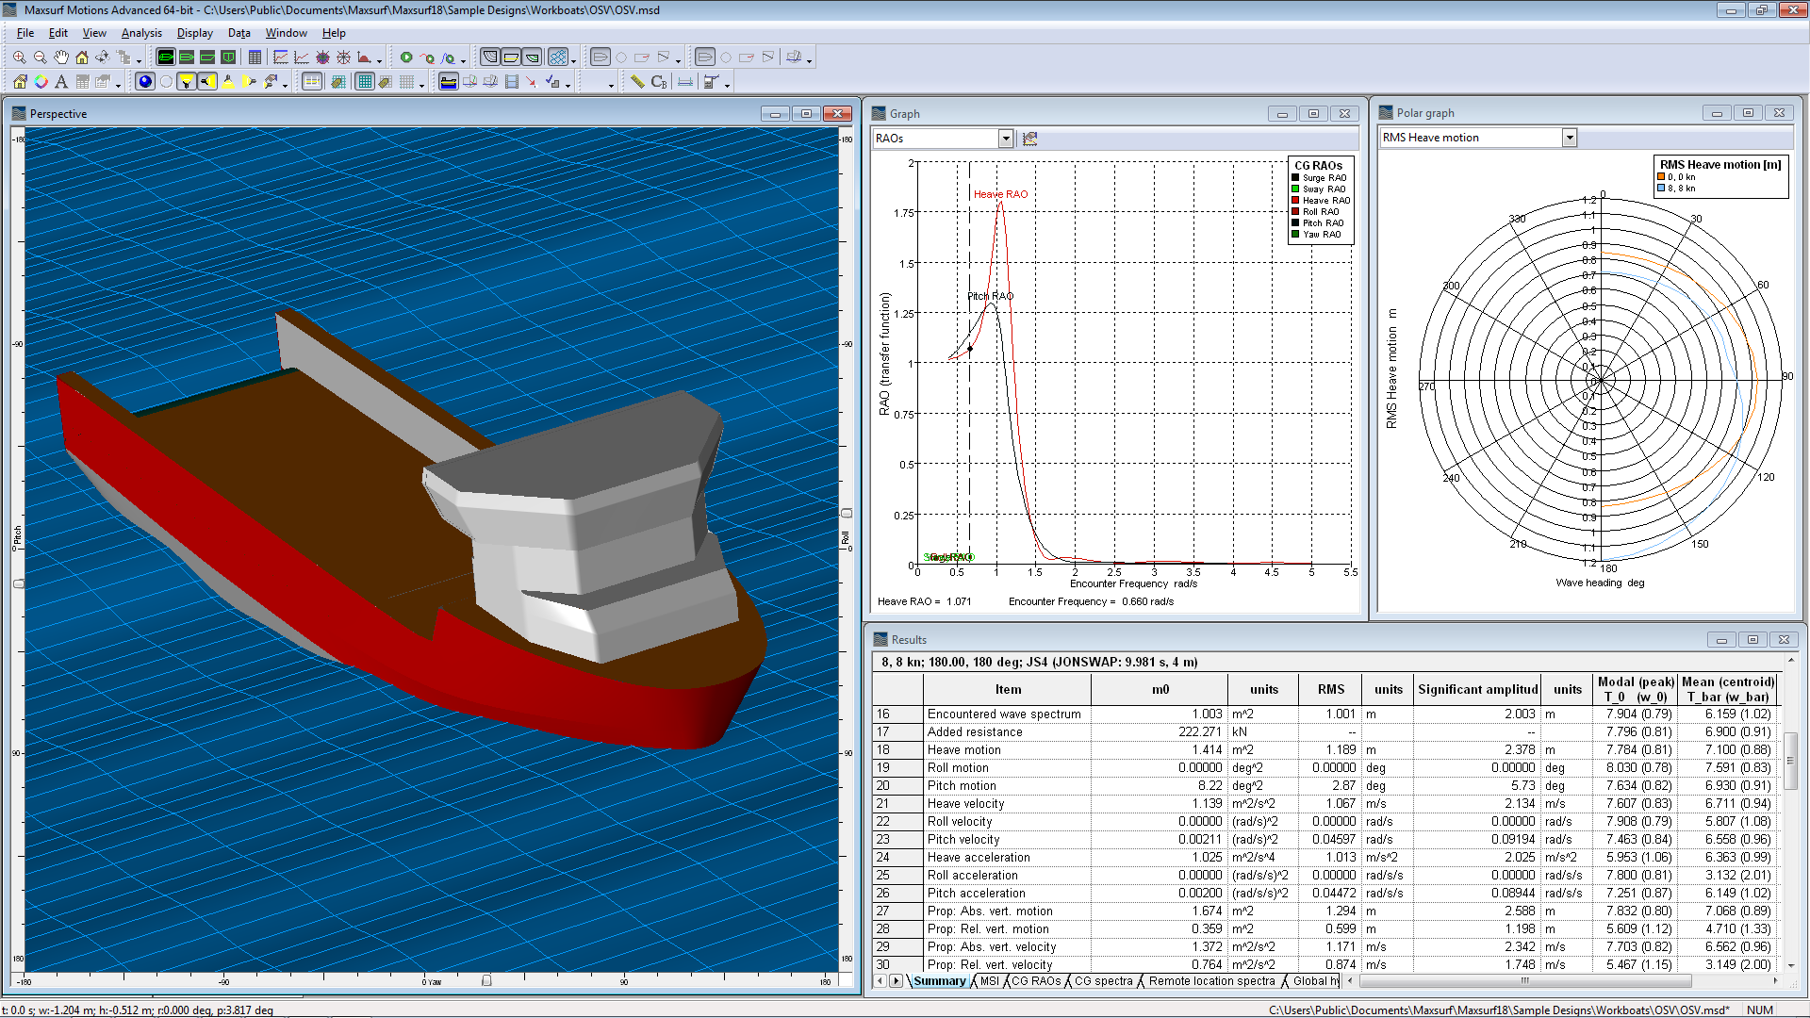Click the RMS column header
Image resolution: width=1810 pixels, height=1018 pixels.
pos(1330,689)
